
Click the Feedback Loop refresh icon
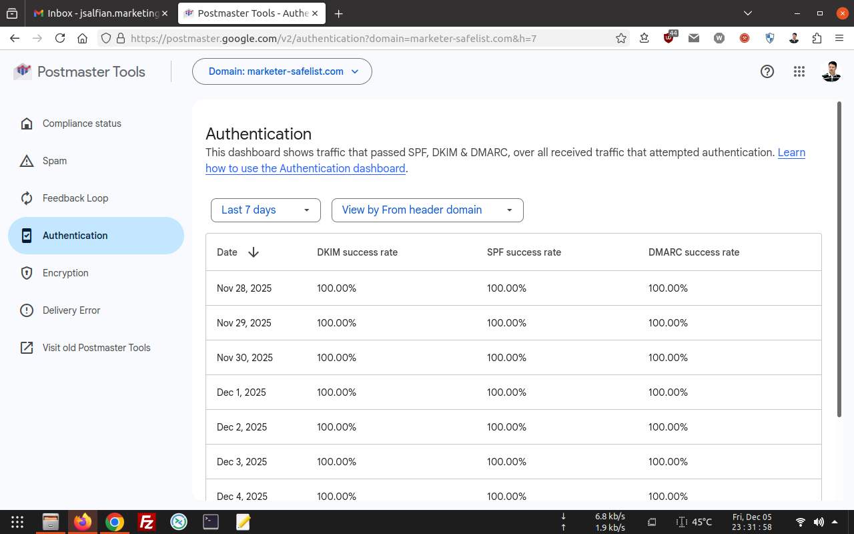[27, 198]
